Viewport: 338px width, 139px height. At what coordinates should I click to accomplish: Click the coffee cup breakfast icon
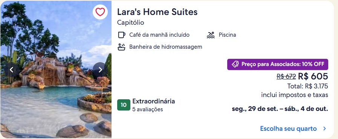click(122, 35)
